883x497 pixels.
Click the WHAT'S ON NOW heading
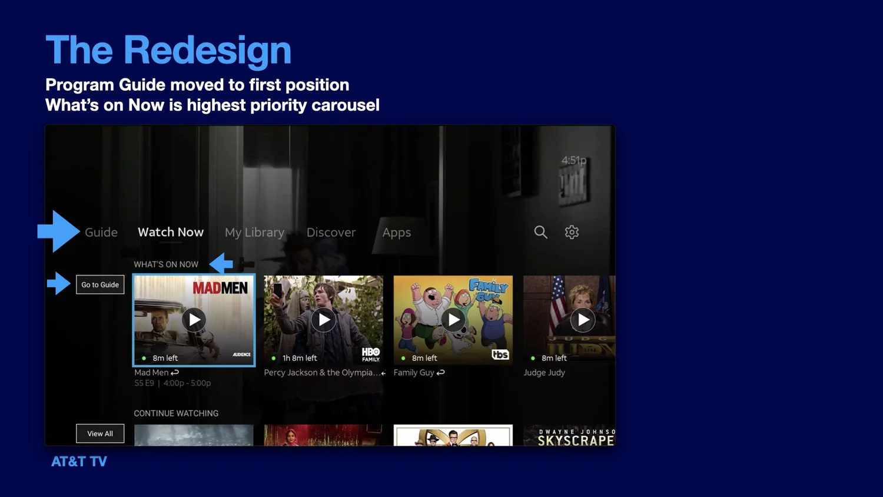coord(166,264)
